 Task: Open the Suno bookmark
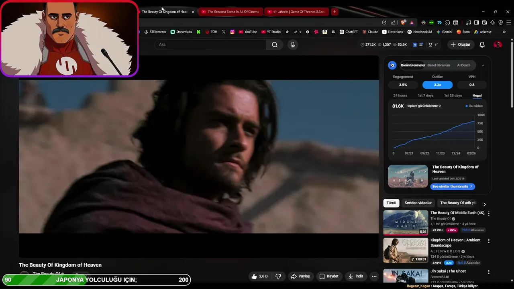click(x=463, y=32)
